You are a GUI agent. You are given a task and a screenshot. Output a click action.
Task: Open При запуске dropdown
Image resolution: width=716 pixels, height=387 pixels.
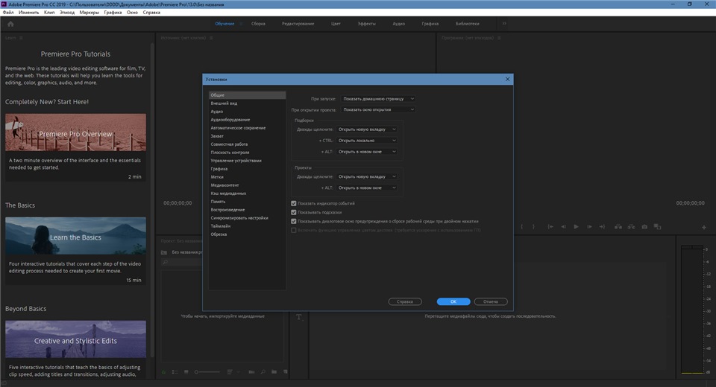[378, 98]
